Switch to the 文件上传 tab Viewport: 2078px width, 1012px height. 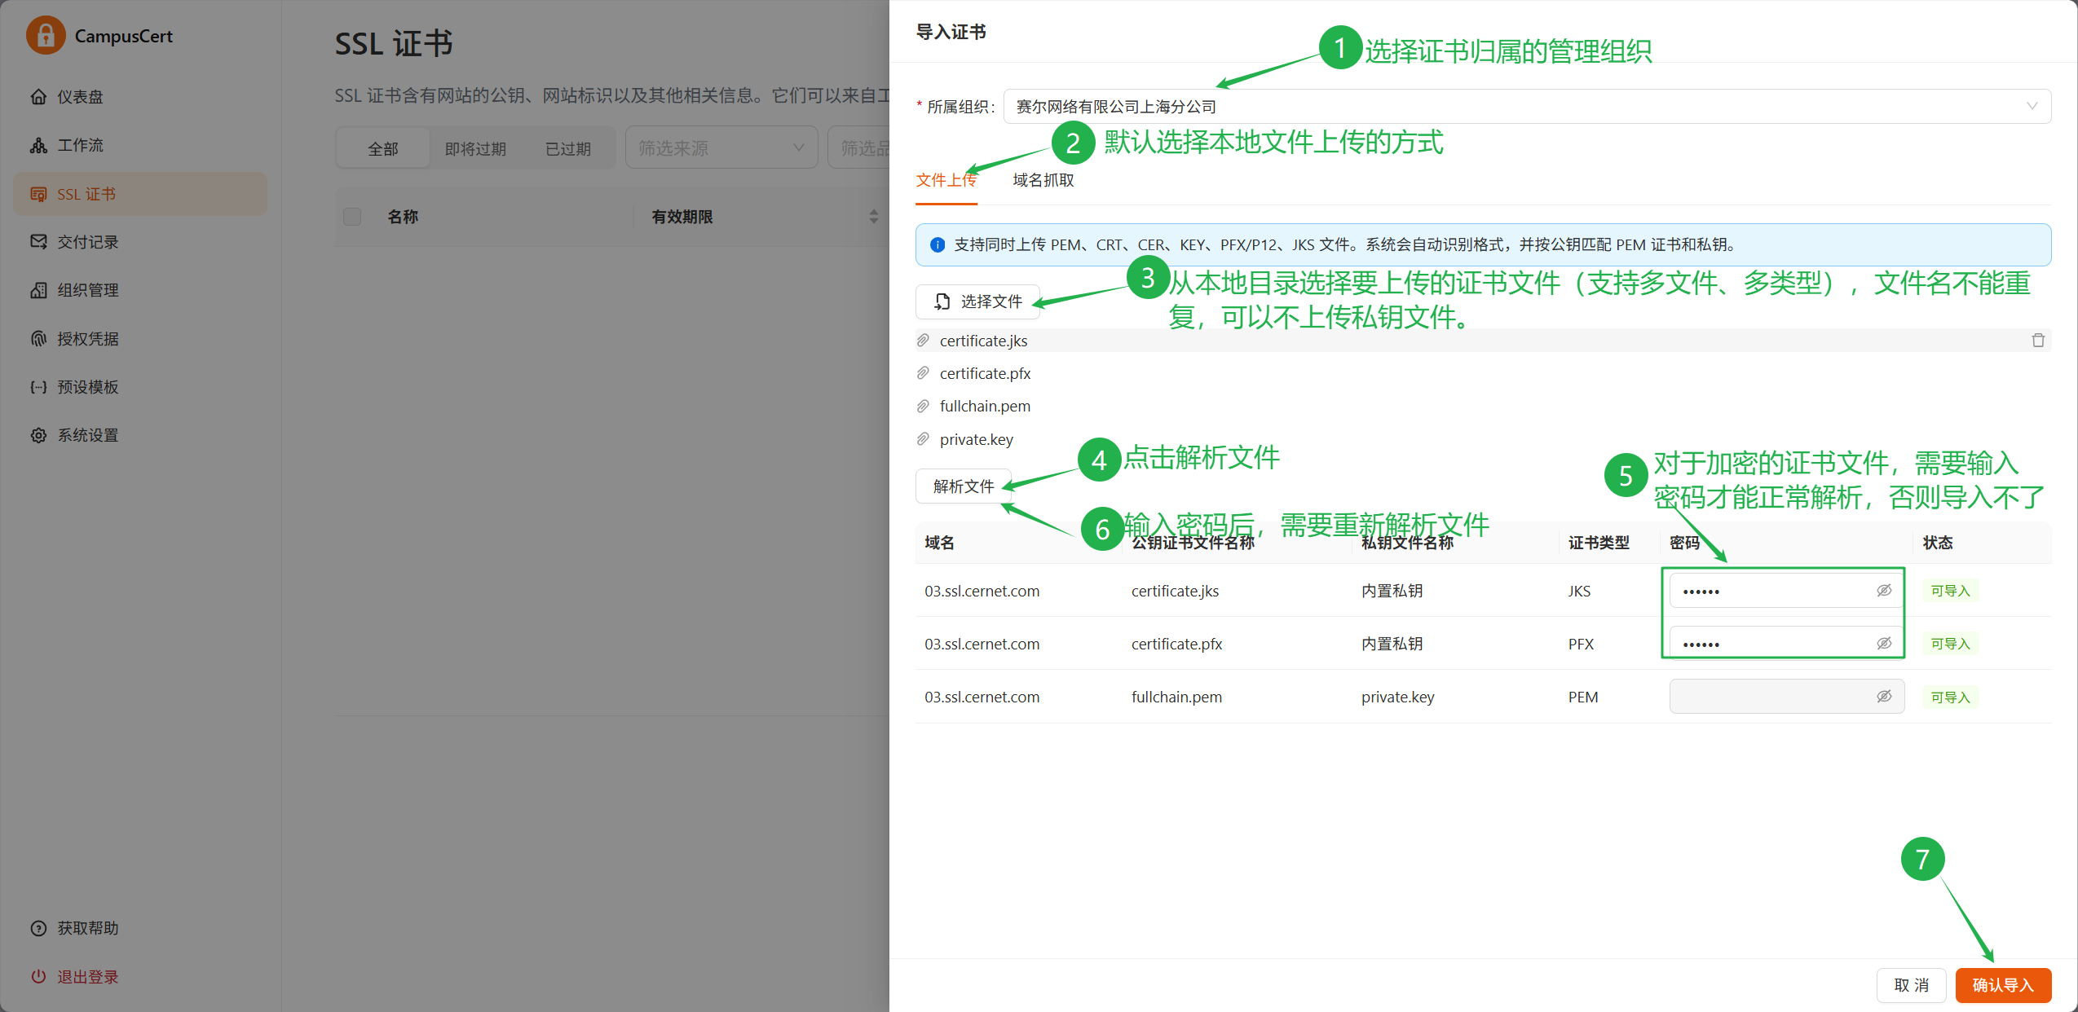click(946, 180)
